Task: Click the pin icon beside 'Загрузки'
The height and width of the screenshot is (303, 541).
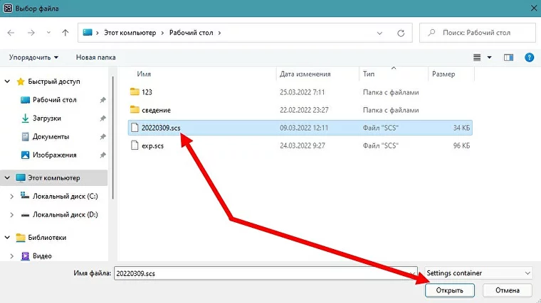Action: tap(103, 119)
